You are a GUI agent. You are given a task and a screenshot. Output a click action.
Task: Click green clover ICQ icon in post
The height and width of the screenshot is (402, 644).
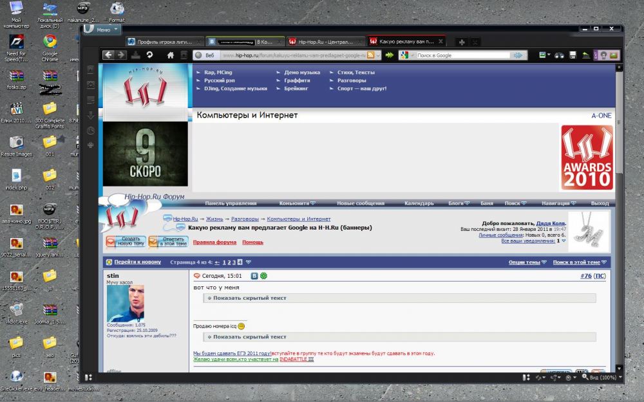click(x=263, y=276)
